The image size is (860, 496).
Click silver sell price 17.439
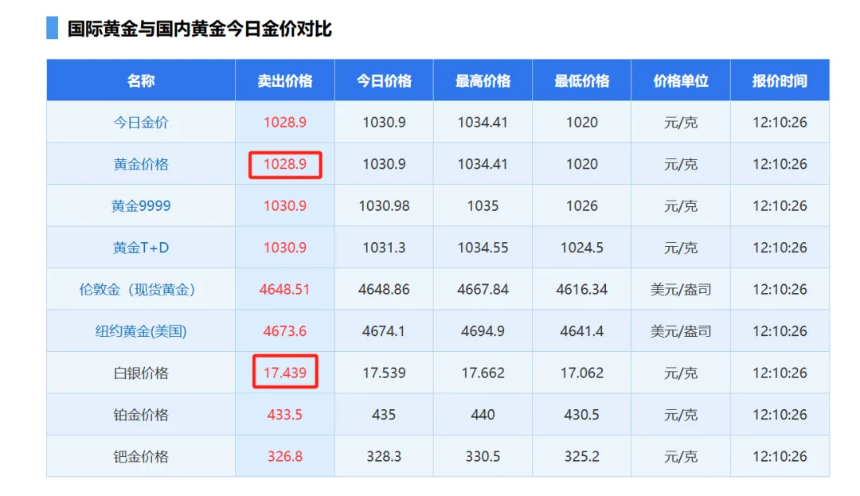285,373
